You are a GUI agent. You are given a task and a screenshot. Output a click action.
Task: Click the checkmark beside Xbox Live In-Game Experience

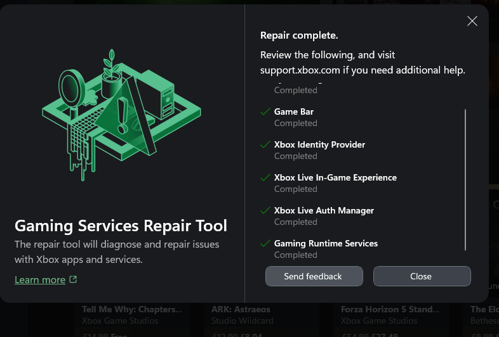[265, 177]
